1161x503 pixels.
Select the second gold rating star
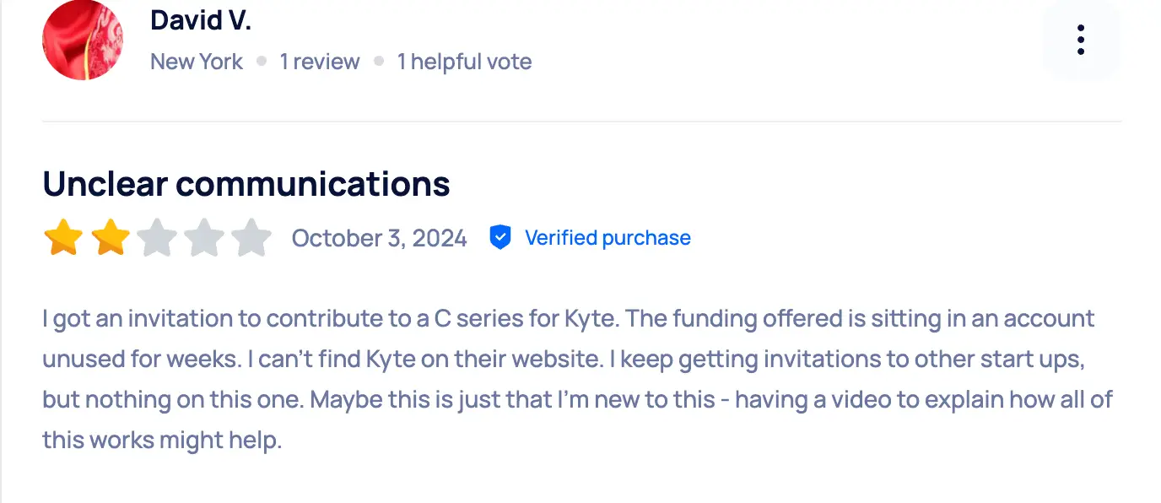coord(111,237)
